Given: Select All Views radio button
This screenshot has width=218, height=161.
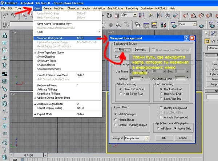Looking at the screenshot, I should [x=158, y=128].
